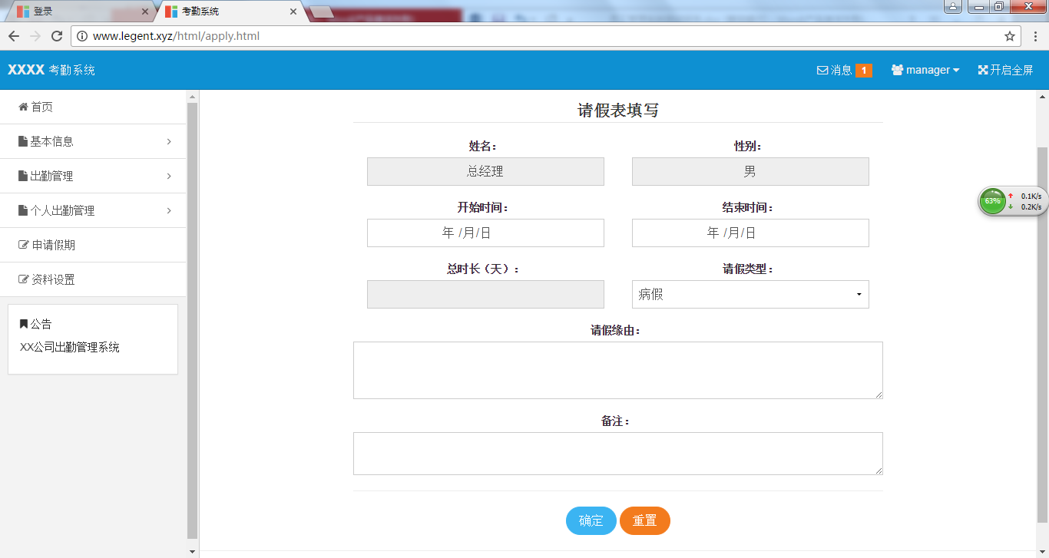1049x558 pixels.
Task: Click the fullscreen arrows icon
Action: click(982, 70)
